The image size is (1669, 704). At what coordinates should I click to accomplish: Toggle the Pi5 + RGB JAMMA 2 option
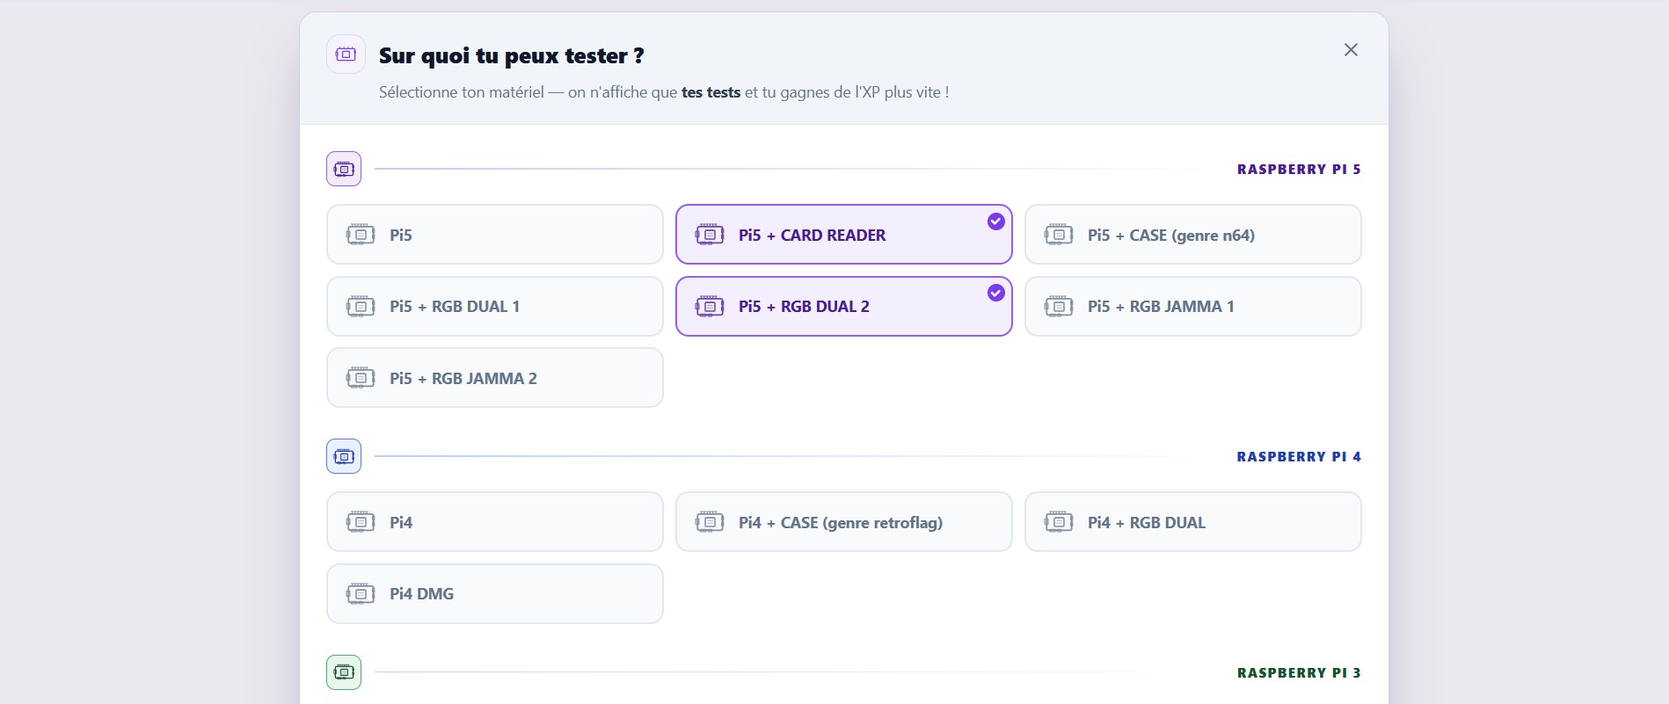tap(494, 378)
